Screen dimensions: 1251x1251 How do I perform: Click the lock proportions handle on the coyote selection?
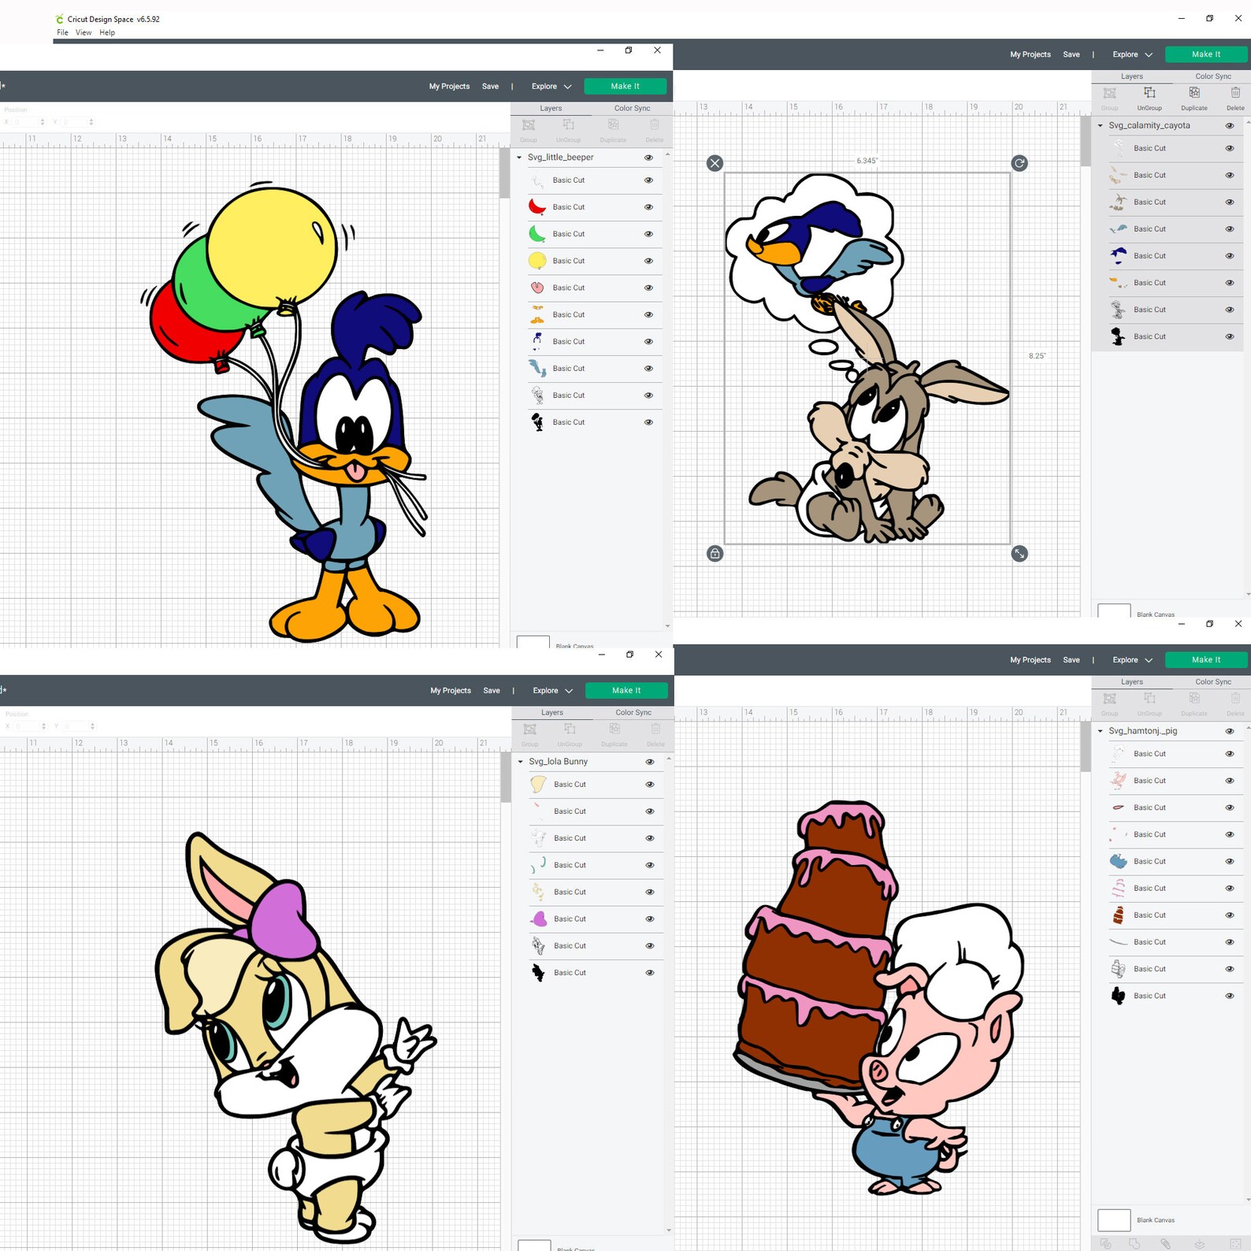click(715, 554)
